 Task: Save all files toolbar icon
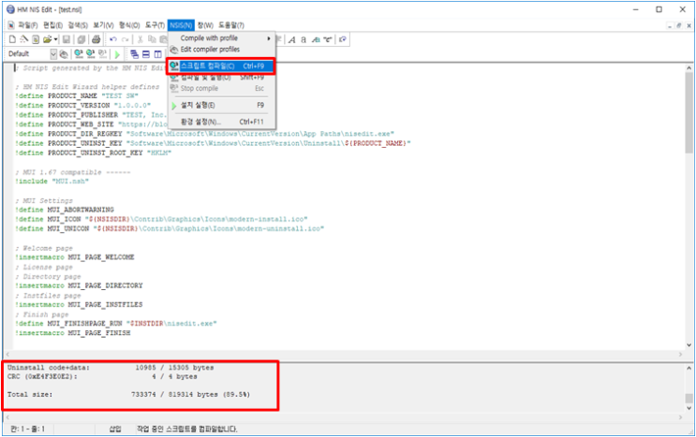(81, 39)
